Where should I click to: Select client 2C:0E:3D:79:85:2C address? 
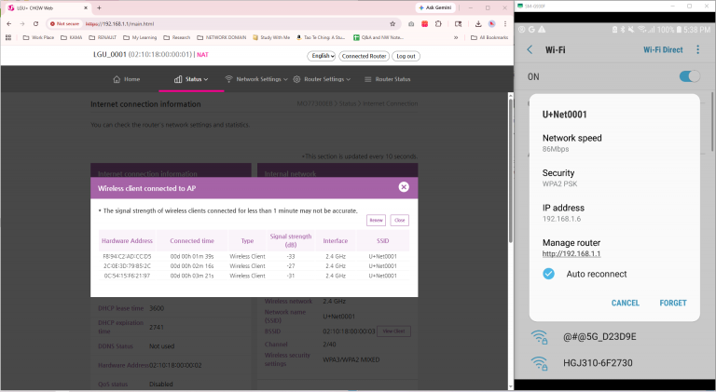tap(127, 266)
